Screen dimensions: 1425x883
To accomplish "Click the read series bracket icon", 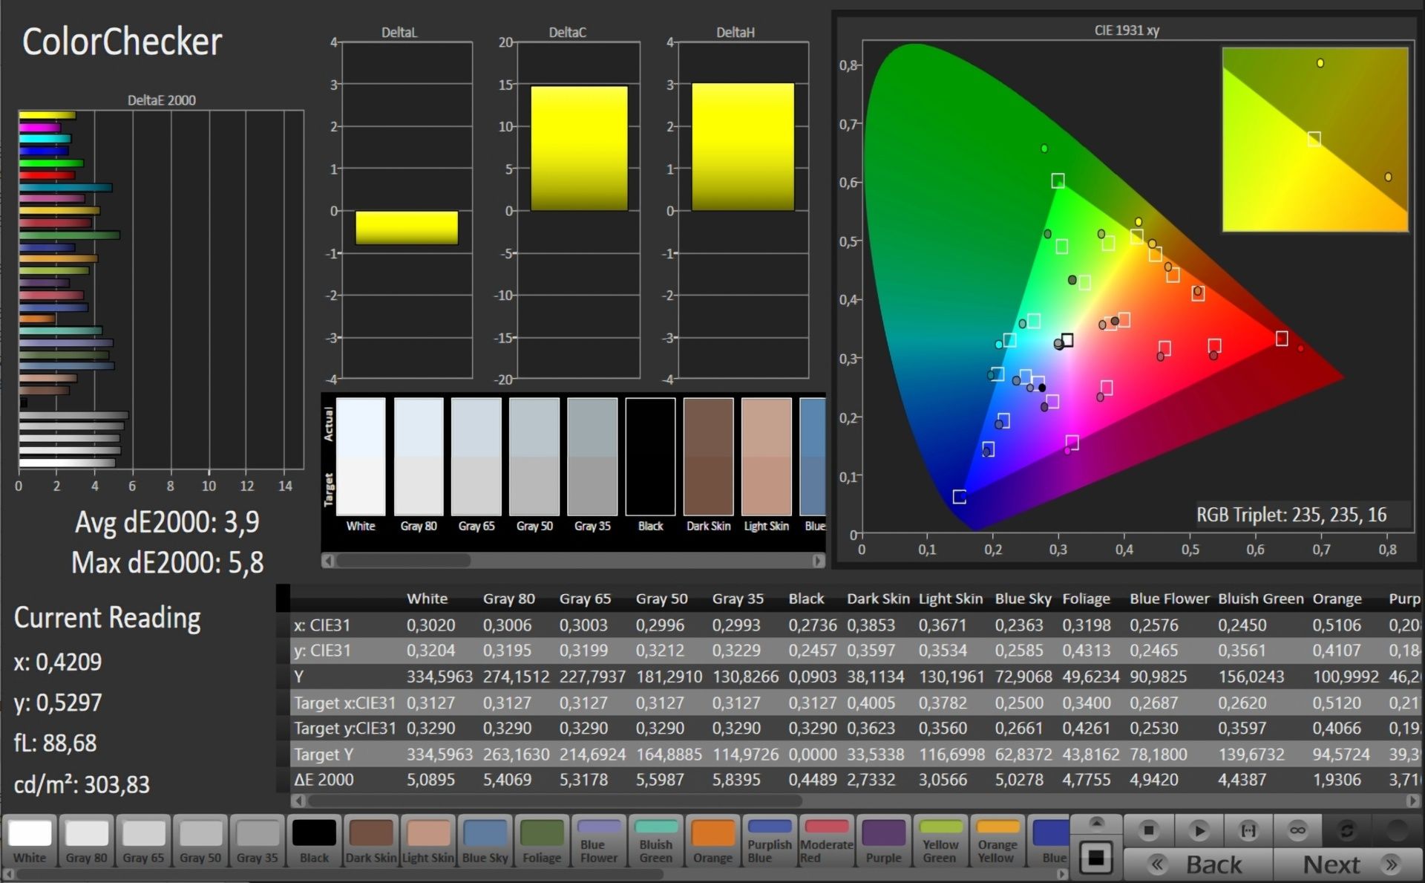I will [1248, 830].
